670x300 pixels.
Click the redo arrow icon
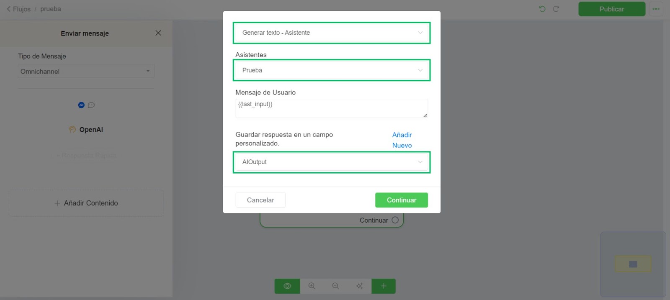[556, 9]
